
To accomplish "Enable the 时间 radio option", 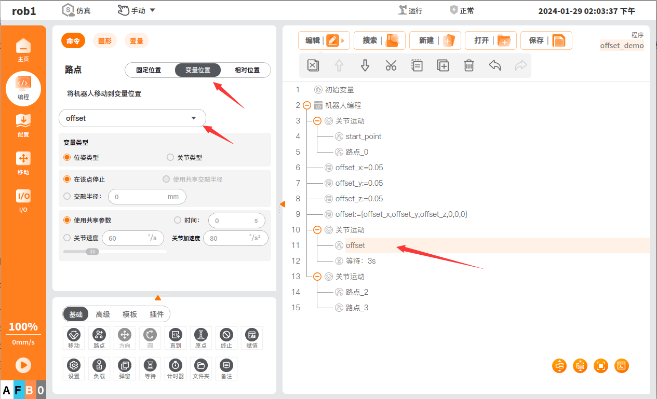I will pyautogui.click(x=178, y=221).
